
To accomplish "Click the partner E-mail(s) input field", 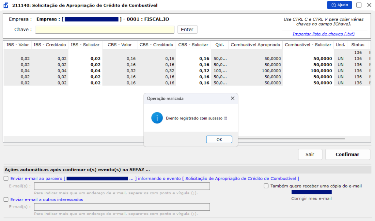I will [x=122, y=186].
